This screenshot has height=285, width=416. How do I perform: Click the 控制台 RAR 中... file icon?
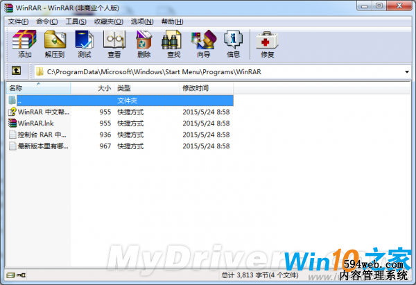12,135
